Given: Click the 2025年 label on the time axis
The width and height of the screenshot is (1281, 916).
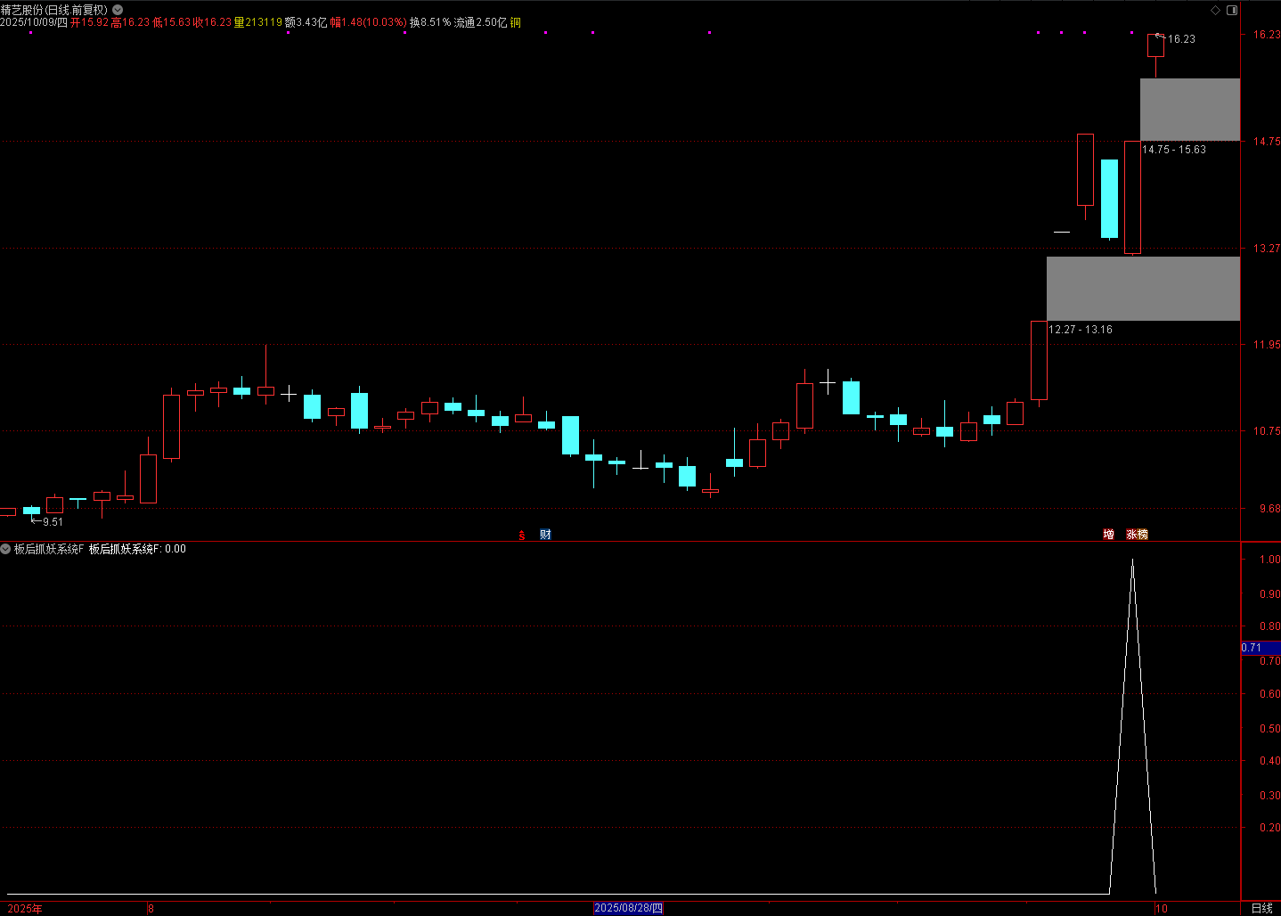Looking at the screenshot, I should pos(25,909).
